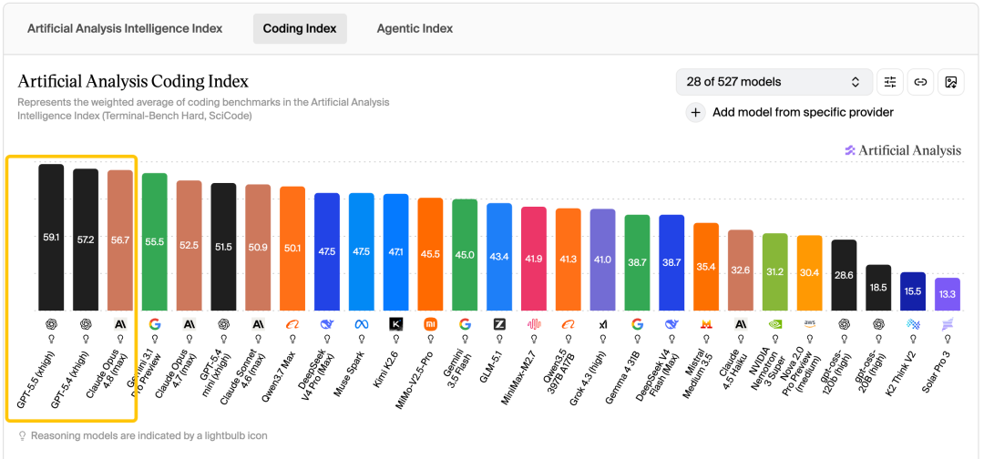Click the download chart image icon
Image resolution: width=984 pixels, height=459 pixels.
click(950, 82)
